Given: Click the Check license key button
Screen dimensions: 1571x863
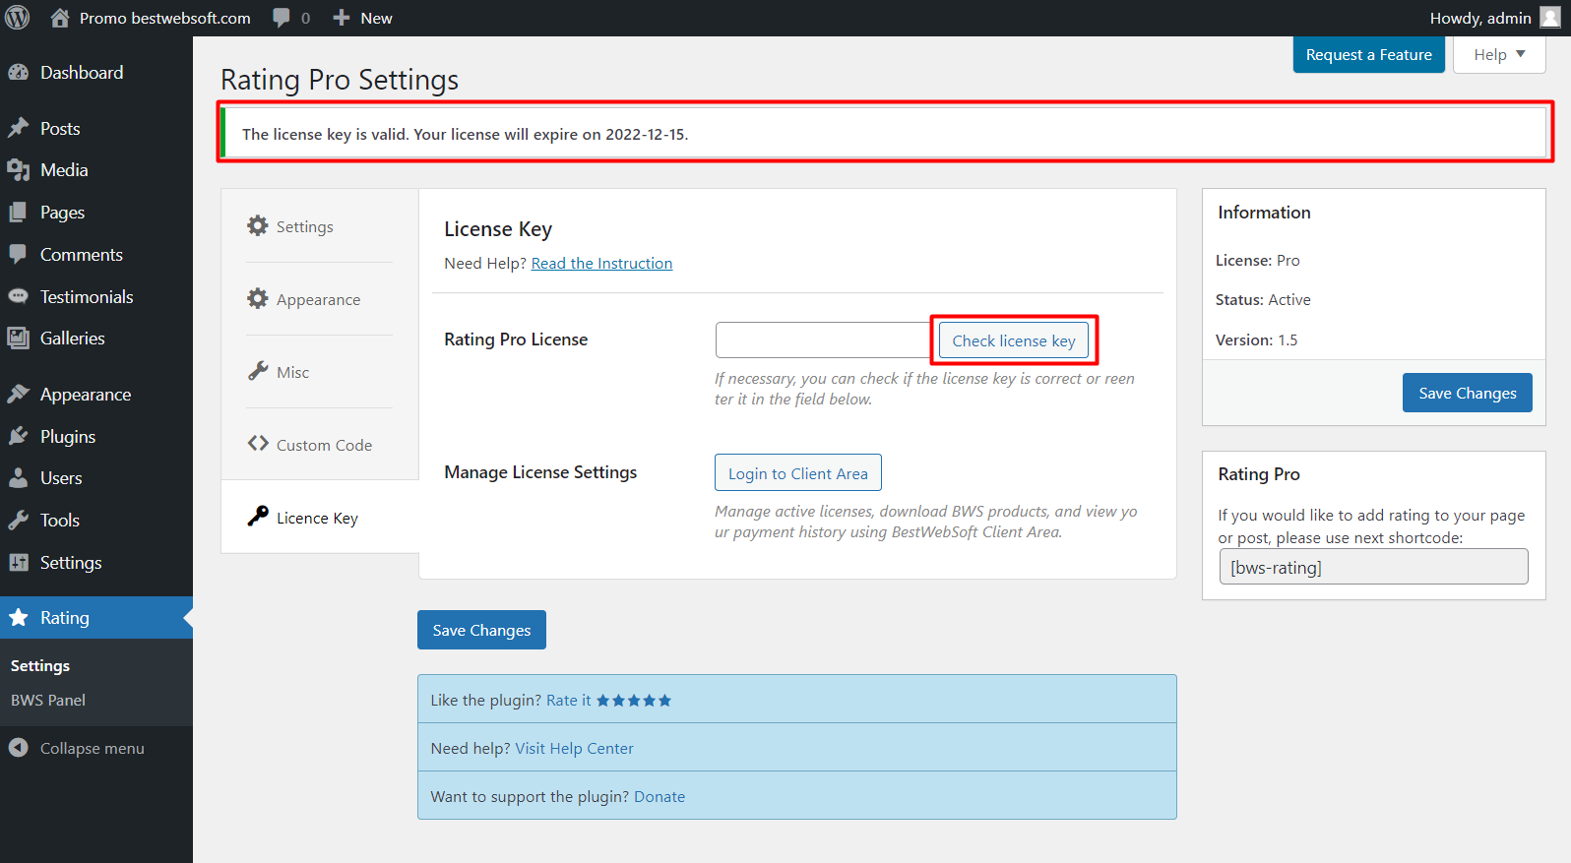Looking at the screenshot, I should (1014, 340).
